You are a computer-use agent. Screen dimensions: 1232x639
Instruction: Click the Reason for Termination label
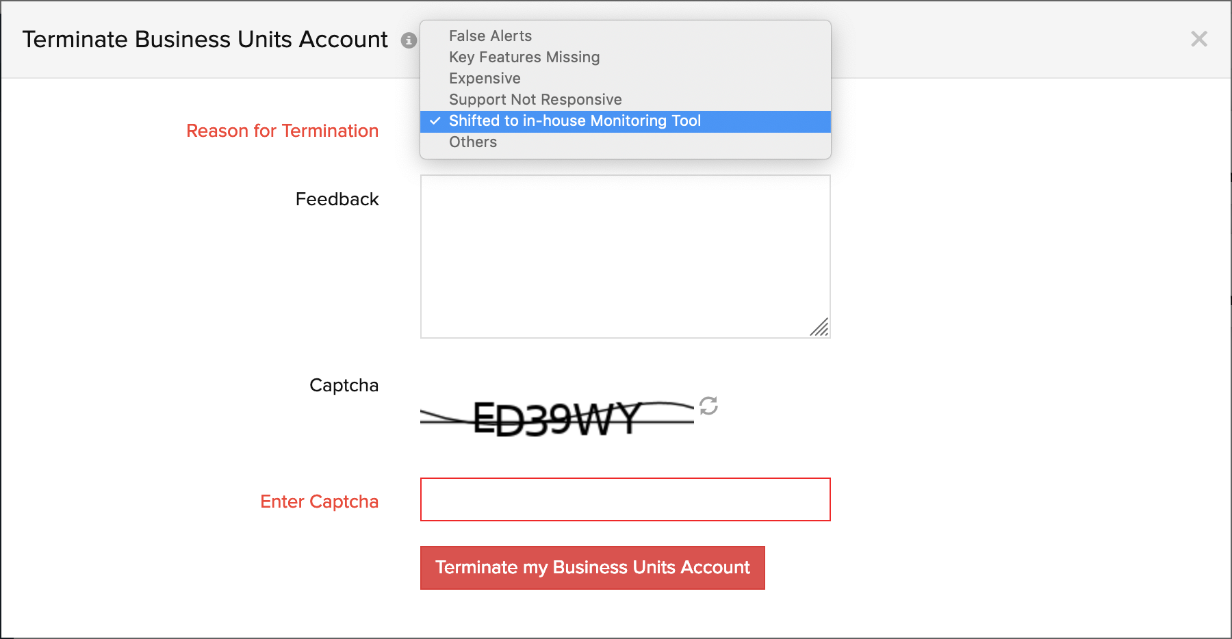coord(282,131)
